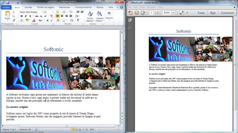The image size is (238, 133).
Task: Click the Redo icon in Word quick access
Action: click(x=18, y=3)
